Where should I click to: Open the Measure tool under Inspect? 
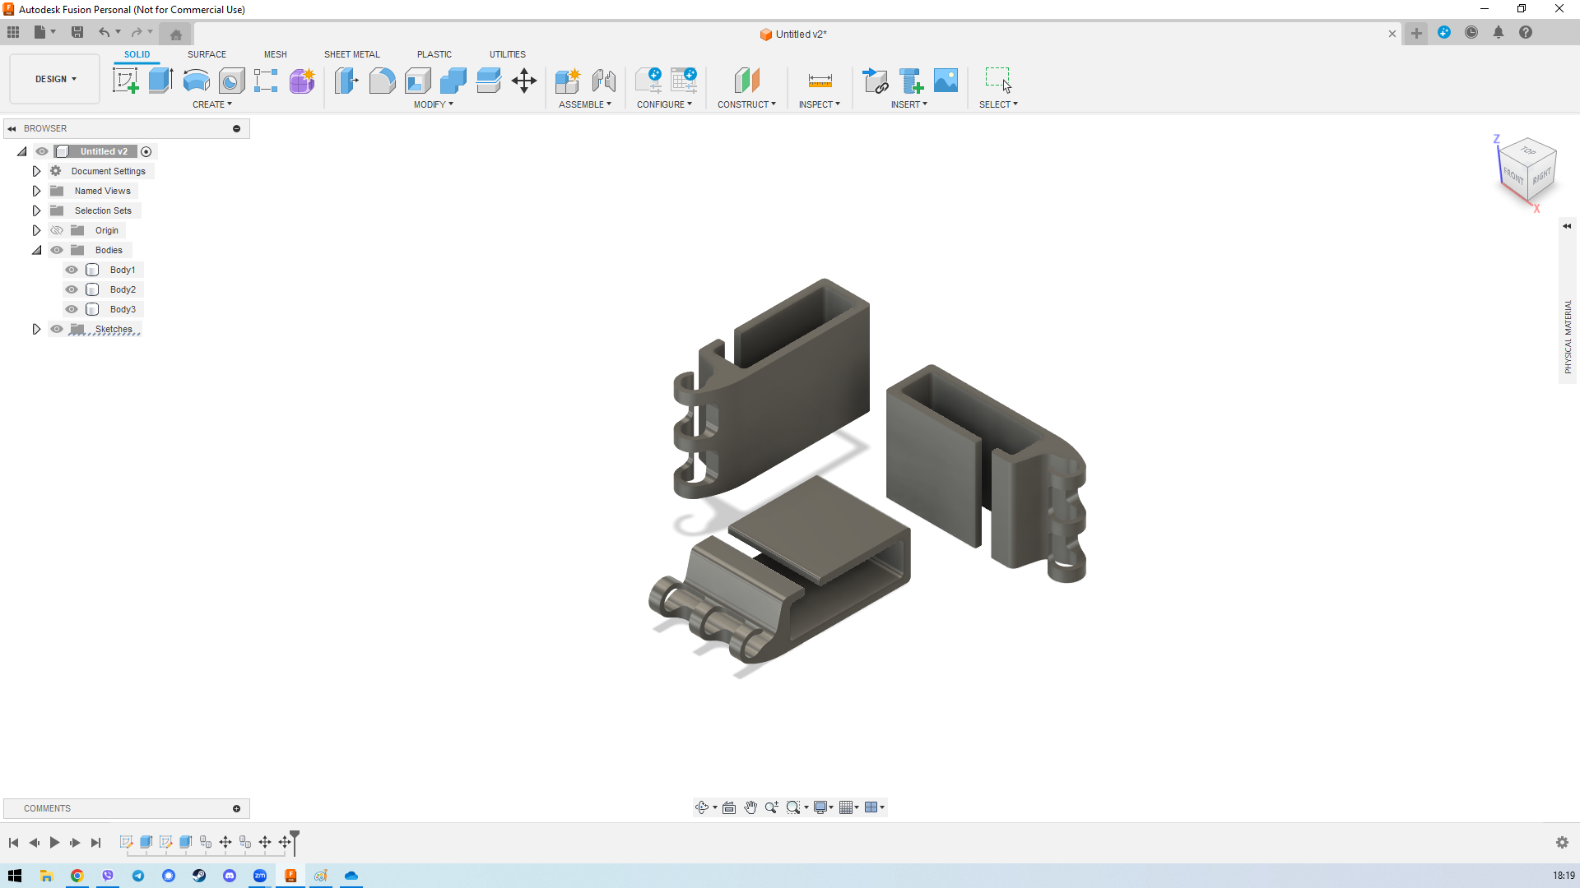pyautogui.click(x=820, y=81)
